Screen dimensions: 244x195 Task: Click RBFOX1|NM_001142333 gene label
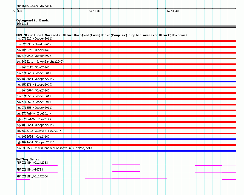[32, 163]
